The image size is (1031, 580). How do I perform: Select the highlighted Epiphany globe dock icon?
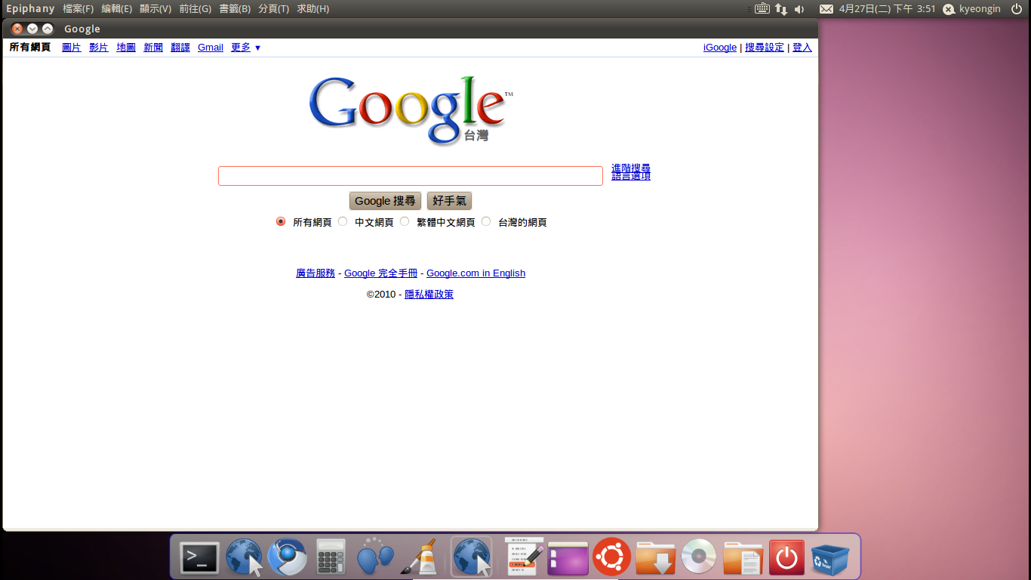coord(472,557)
